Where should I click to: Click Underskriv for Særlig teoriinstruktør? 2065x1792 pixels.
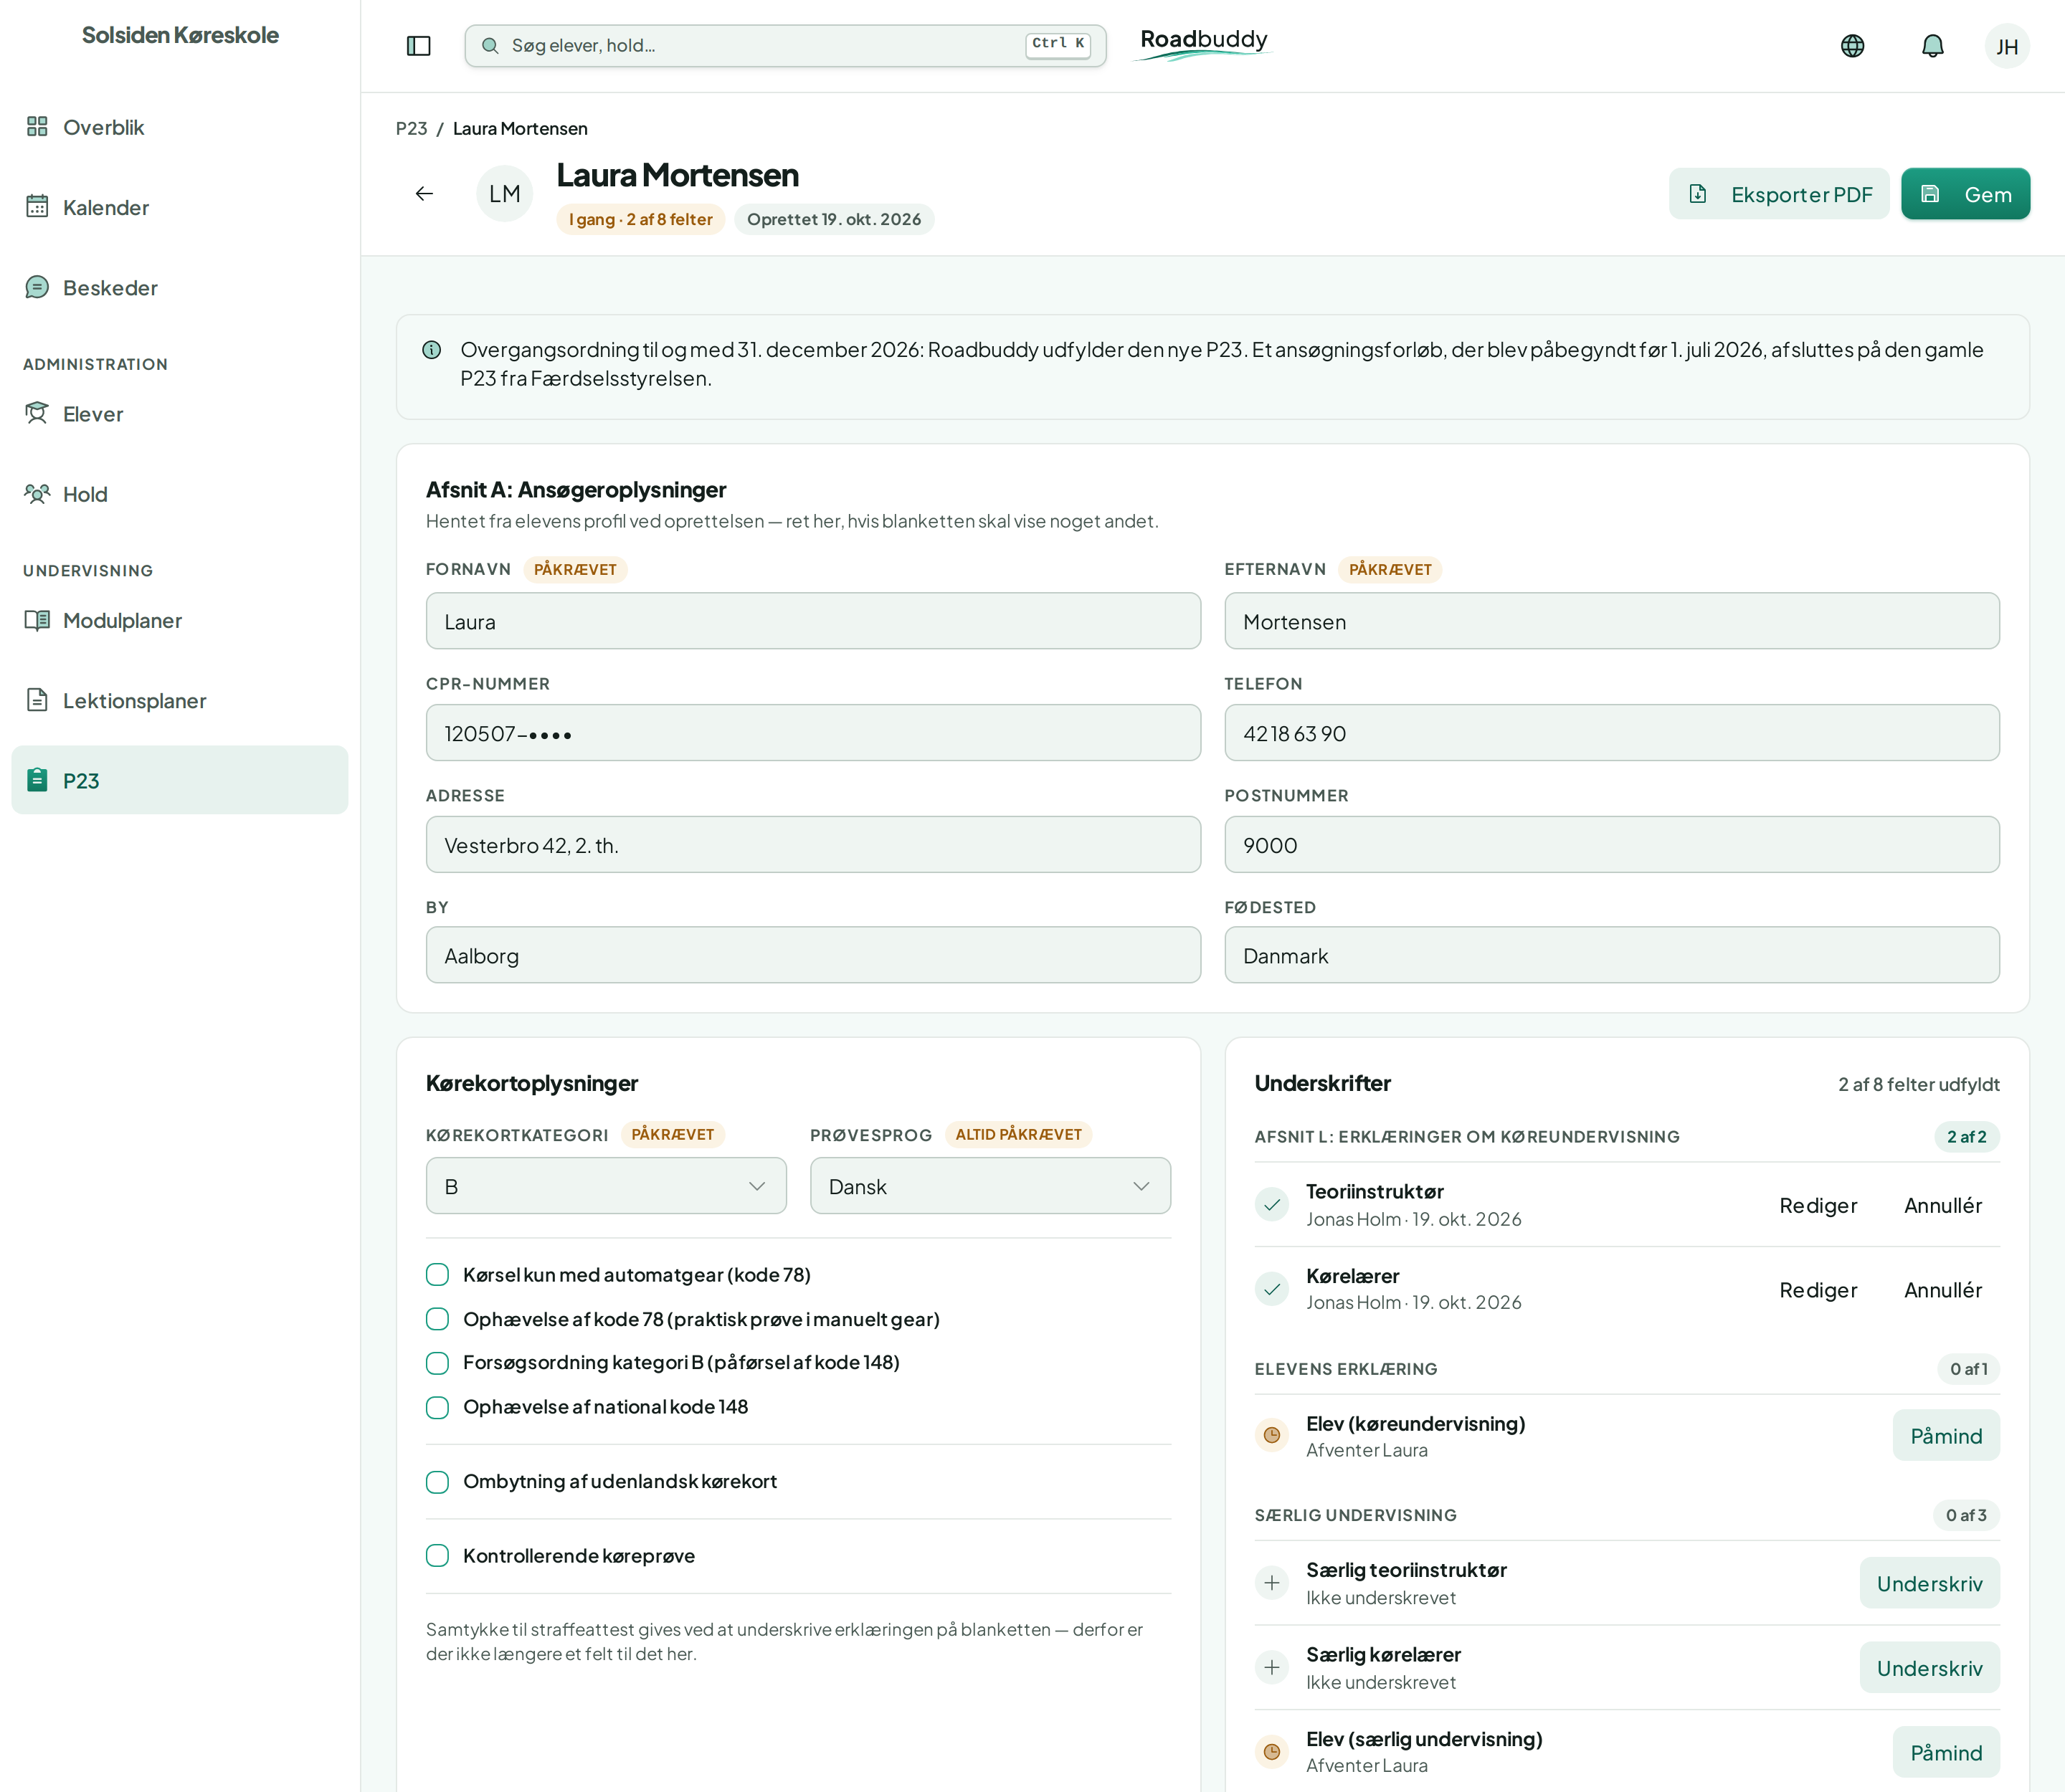[x=1929, y=1583]
